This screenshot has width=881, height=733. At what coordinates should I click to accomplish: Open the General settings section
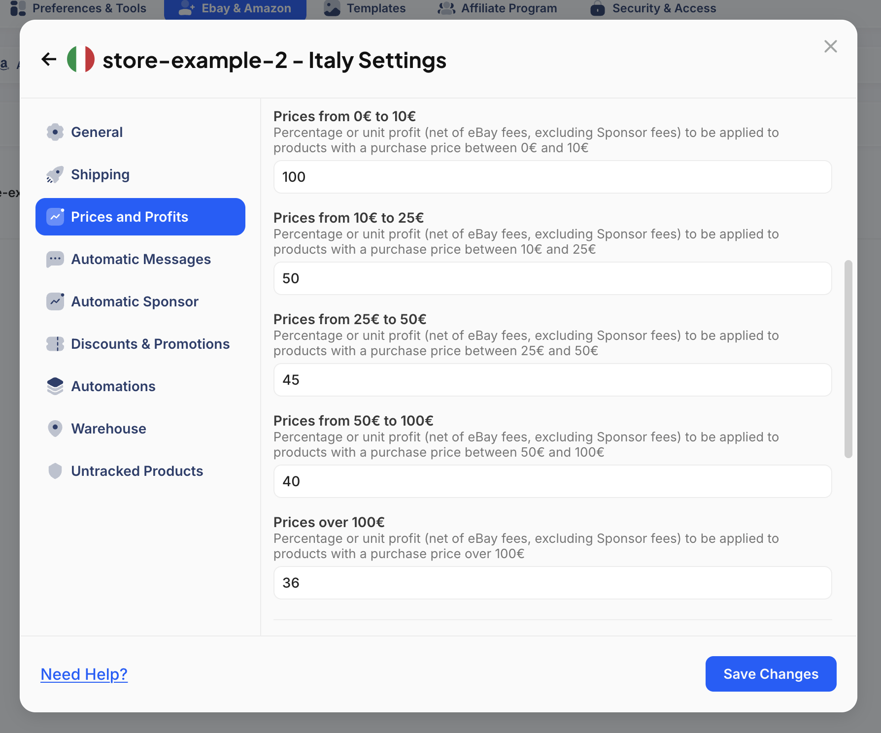(140, 132)
